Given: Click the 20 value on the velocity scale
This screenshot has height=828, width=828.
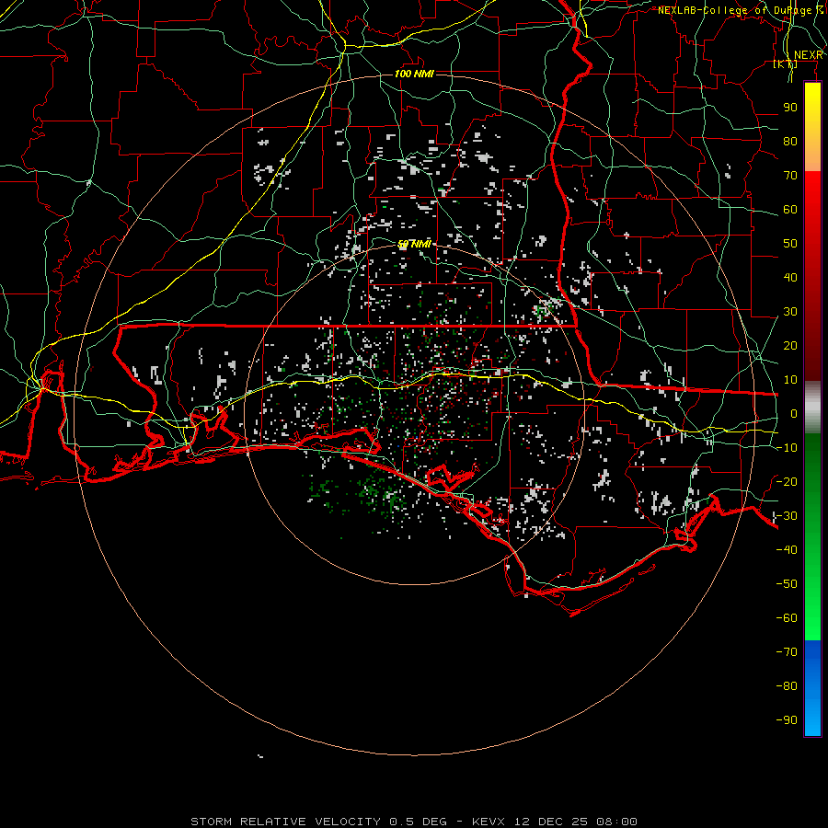Looking at the screenshot, I should [790, 346].
